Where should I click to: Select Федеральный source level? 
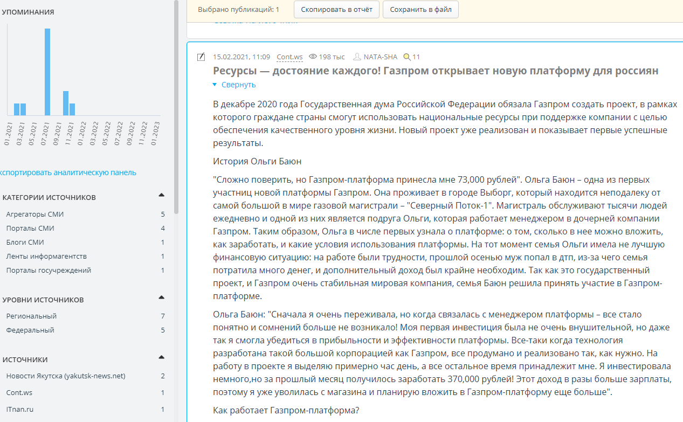(30, 330)
